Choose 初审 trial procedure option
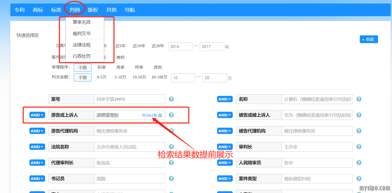 click(102, 68)
